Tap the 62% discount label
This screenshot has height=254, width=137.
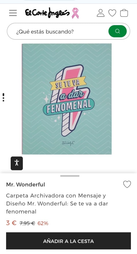click(x=43, y=223)
